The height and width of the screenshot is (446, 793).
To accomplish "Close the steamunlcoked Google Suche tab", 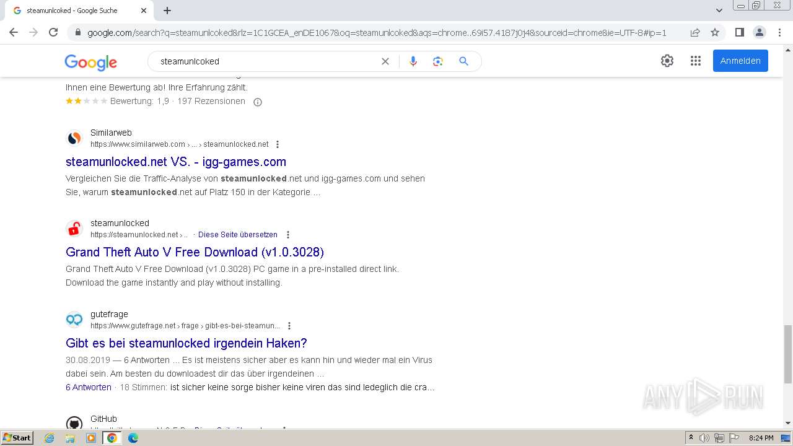I will click(x=144, y=11).
